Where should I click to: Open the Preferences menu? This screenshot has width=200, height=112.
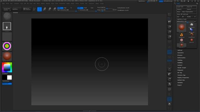pos(62,3)
